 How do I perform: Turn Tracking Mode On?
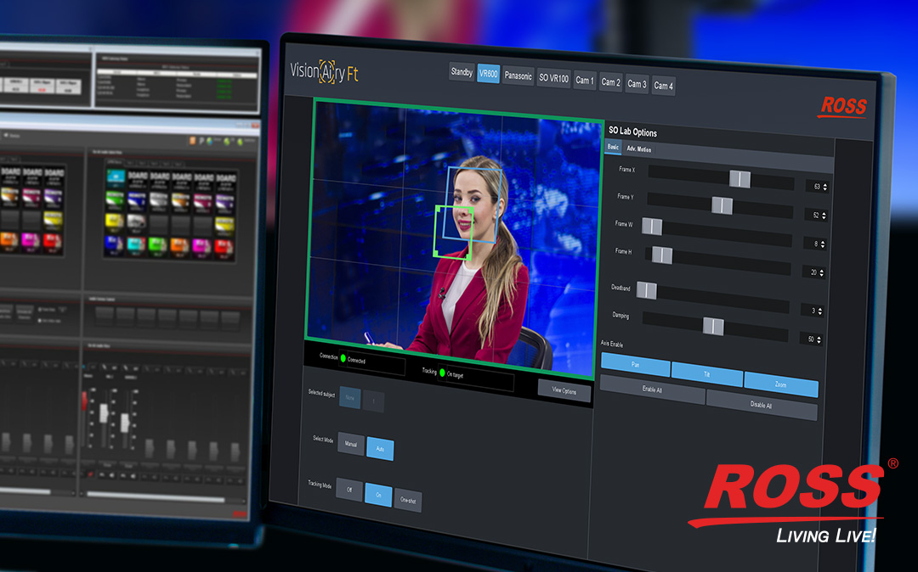coord(378,495)
